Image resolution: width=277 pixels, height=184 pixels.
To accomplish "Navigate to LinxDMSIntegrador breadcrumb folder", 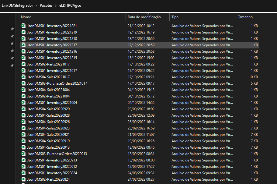I will tap(17, 5).
